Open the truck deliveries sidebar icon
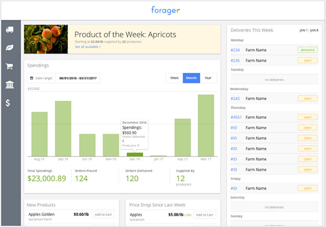The width and height of the screenshot is (326, 227). point(9,31)
